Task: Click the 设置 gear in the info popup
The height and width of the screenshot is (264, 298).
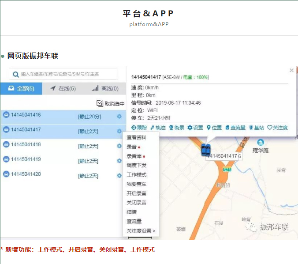Action: [190, 128]
